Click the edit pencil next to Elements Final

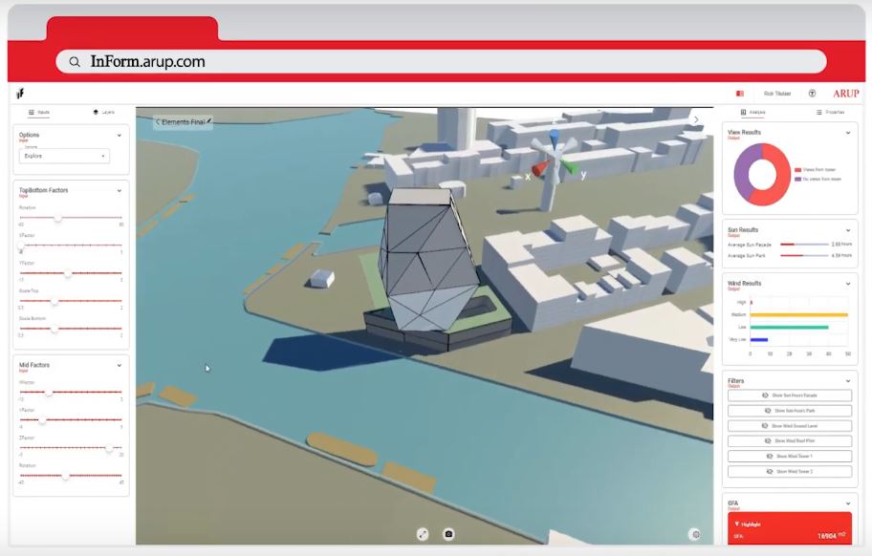[x=208, y=121]
